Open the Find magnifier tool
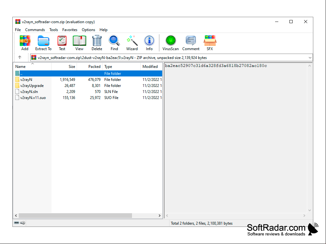The height and width of the screenshot is (244, 326). (x=114, y=41)
